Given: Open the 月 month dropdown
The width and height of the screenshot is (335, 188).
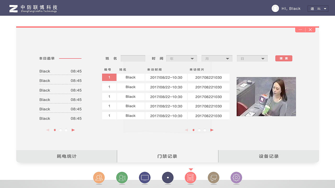Looking at the screenshot, I should click(x=217, y=58).
